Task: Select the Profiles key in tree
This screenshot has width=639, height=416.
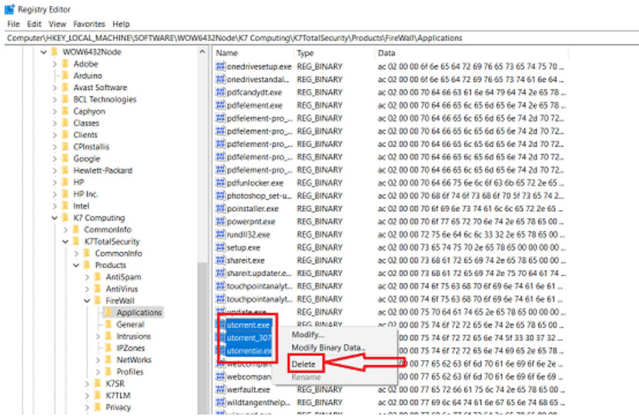Action: click(x=130, y=371)
